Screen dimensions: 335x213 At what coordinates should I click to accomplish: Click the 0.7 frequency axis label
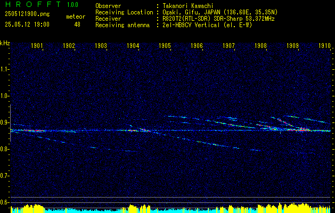(x=4, y=176)
